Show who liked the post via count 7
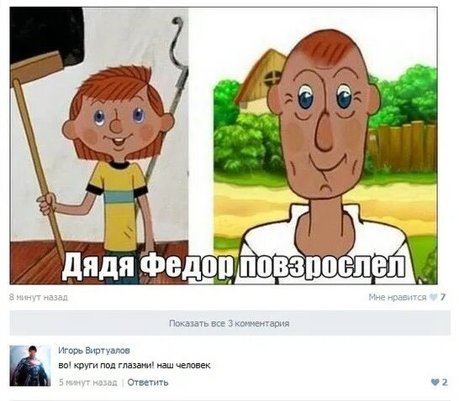This screenshot has height=401, width=459. (443, 297)
